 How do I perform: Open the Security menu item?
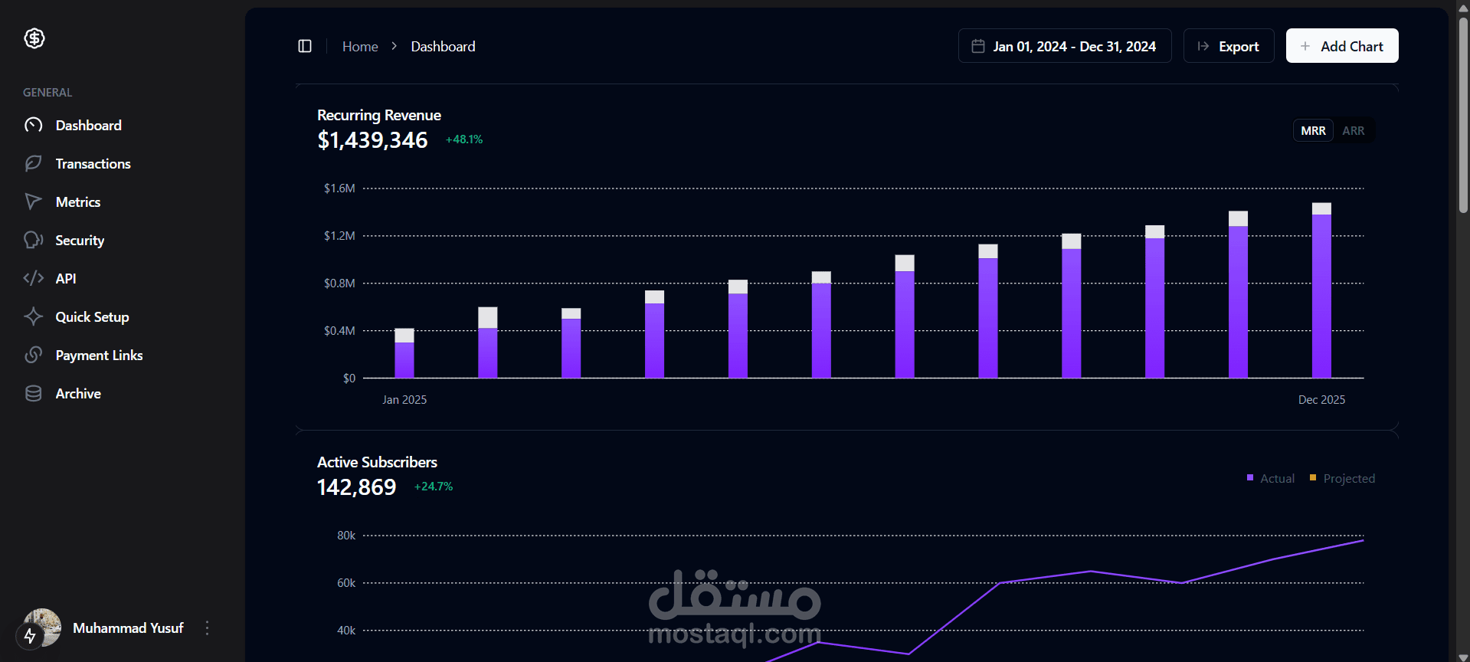(80, 240)
